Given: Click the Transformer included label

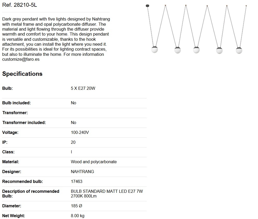Looking at the screenshot, I should coord(24,123).
